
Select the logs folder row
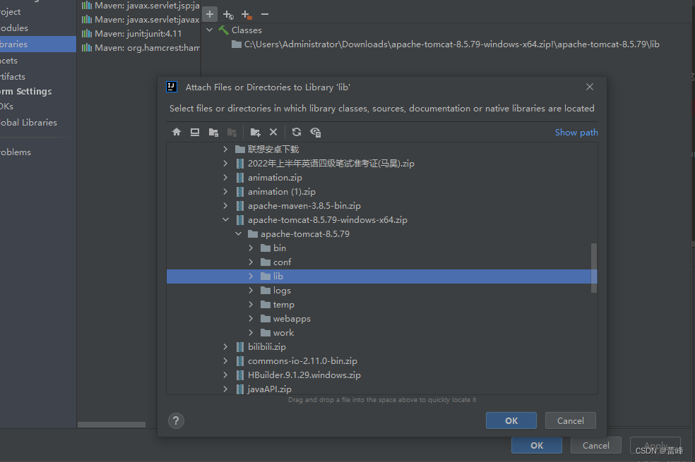click(381, 291)
